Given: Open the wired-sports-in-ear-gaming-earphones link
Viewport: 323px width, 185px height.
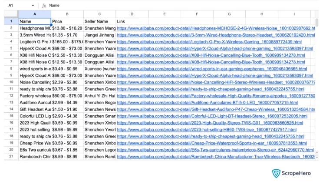Looking at the screenshot, I should coord(212,69).
